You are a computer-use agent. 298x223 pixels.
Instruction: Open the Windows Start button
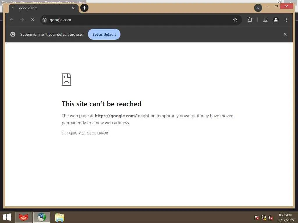(7, 217)
